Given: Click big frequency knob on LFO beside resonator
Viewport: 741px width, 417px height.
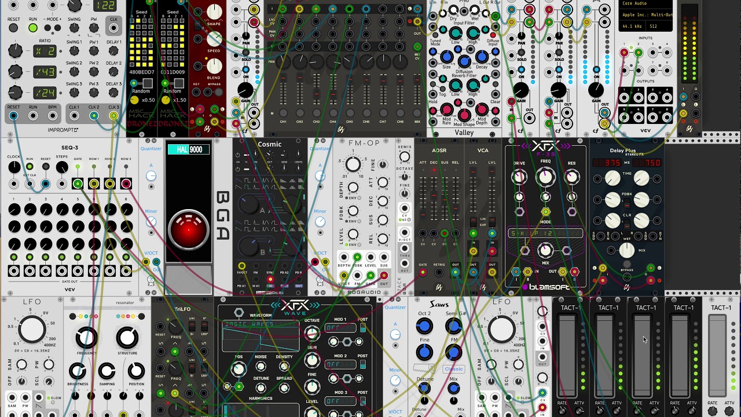Looking at the screenshot, I should click(x=32, y=329).
